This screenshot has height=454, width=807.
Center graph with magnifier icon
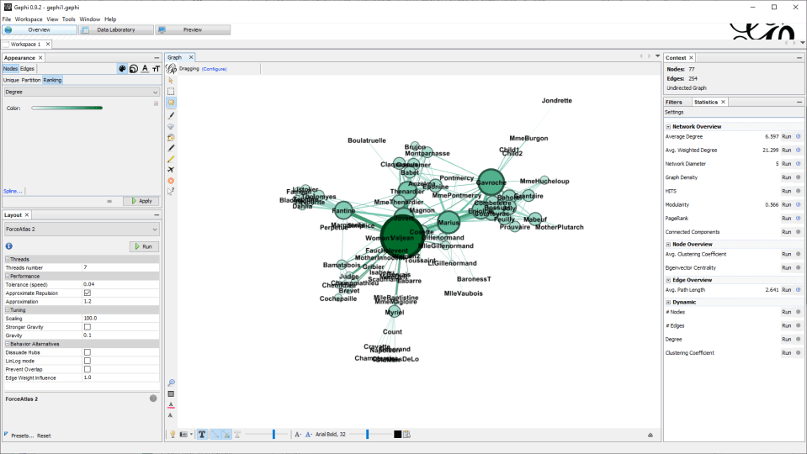click(171, 383)
